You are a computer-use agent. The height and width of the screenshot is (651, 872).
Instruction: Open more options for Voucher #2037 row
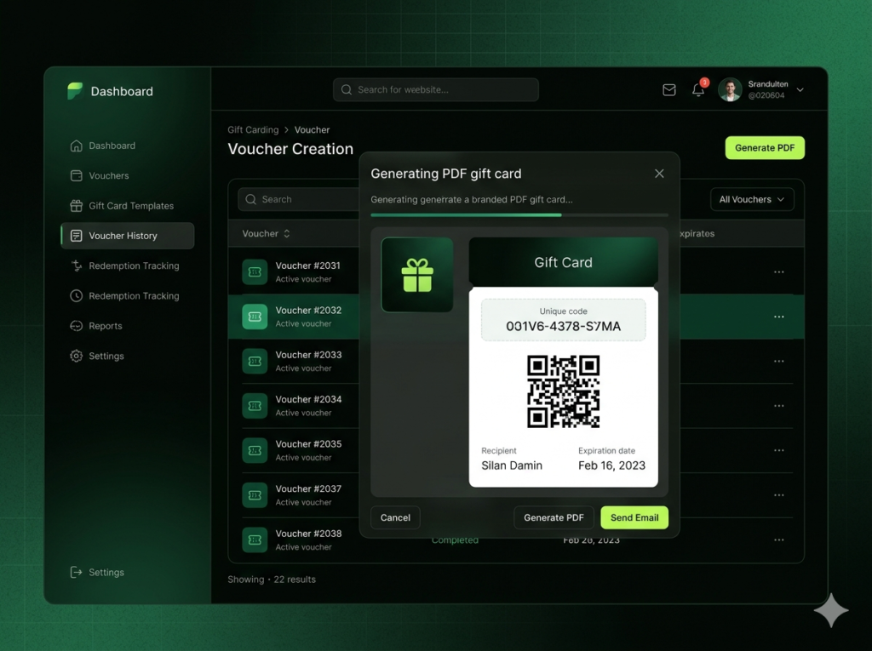point(778,495)
